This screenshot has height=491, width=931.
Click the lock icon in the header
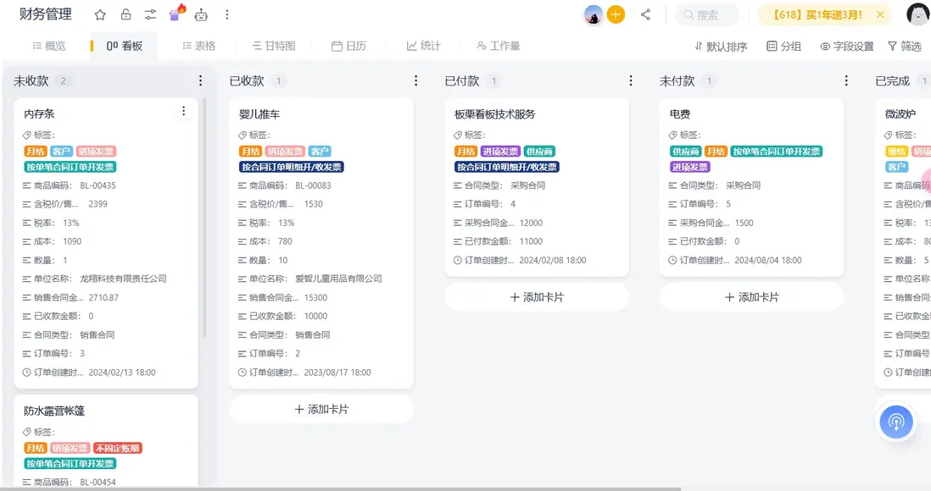pos(125,14)
